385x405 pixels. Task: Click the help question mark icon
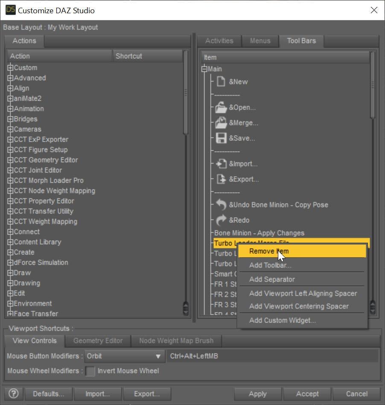(x=13, y=393)
